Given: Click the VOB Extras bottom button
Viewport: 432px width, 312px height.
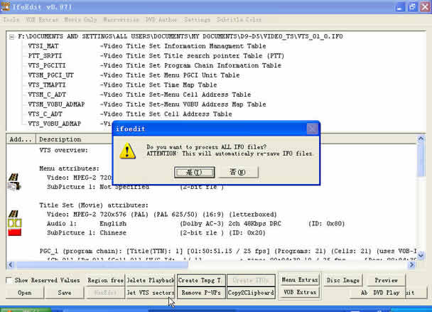Looking at the screenshot, I should [300, 292].
